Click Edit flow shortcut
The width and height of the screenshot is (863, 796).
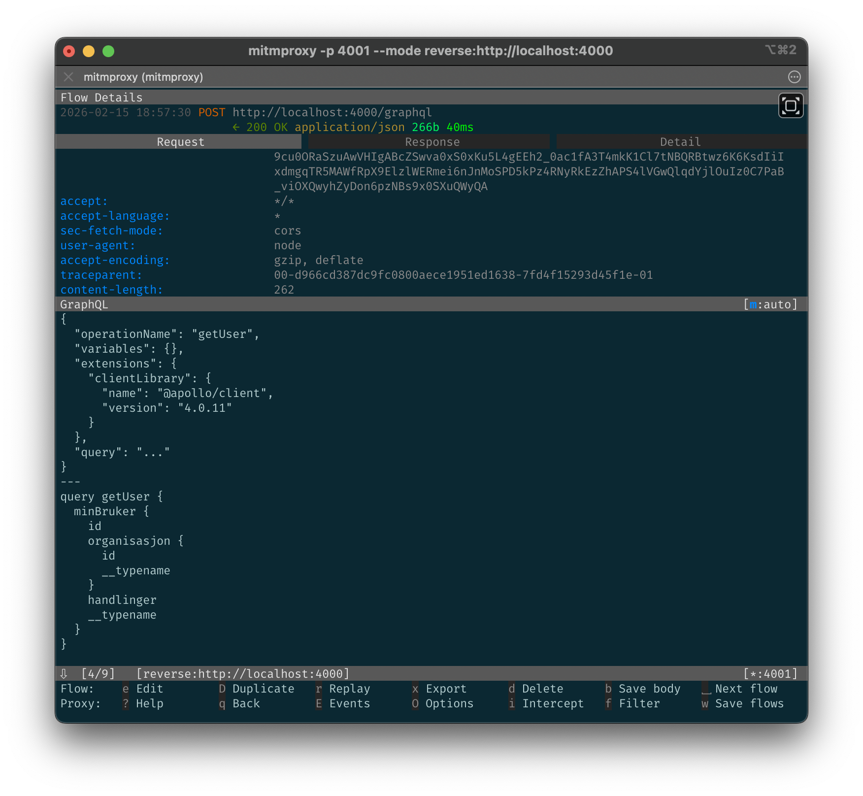click(x=149, y=689)
